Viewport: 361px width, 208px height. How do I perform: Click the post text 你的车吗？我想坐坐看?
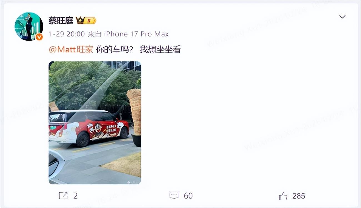click(138, 49)
